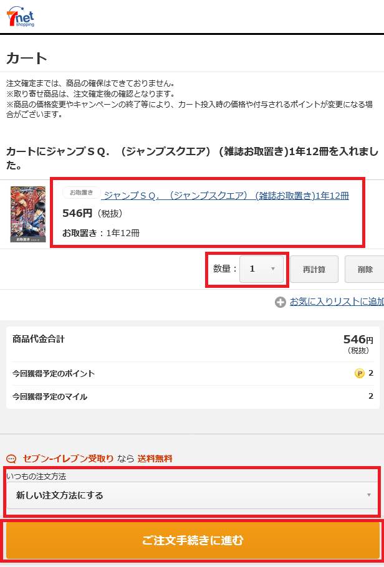Open the ジャンプSQ. cover thumbnail

click(28, 214)
